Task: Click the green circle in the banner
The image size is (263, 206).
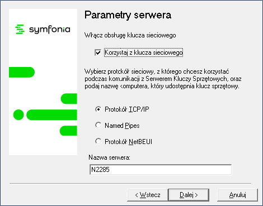Action: tap(18, 115)
